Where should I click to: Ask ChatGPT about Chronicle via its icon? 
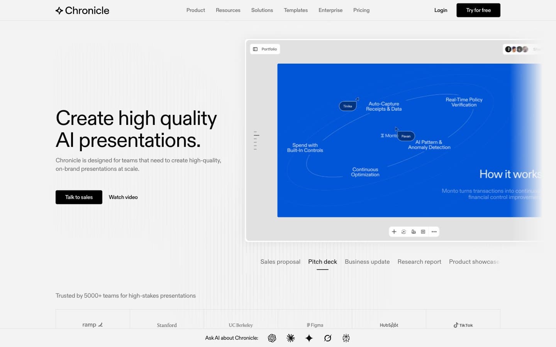tap(272, 338)
